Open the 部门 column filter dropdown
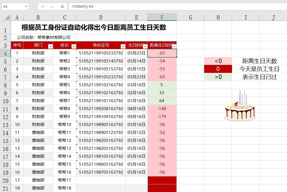This screenshot has width=287, height=192. coord(50,46)
